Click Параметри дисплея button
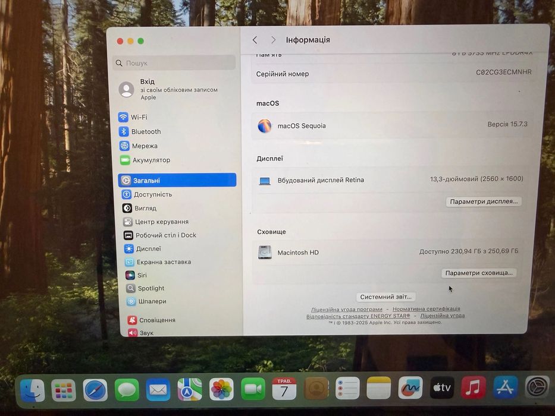This screenshot has width=555, height=416. (x=484, y=201)
